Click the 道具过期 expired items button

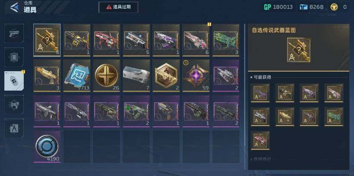[118, 7]
